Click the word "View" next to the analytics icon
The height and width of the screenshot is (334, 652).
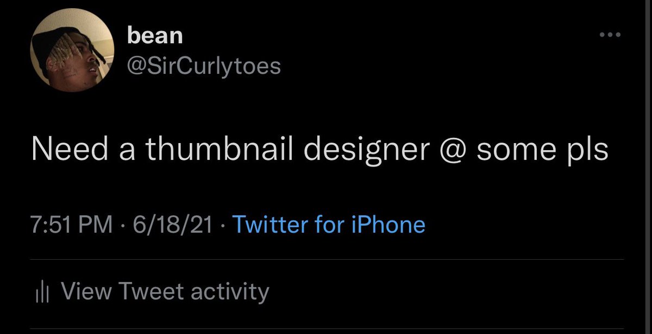tap(86, 291)
